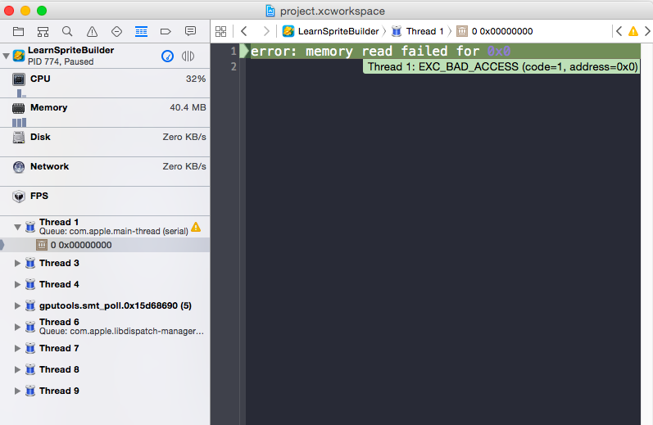
Task: Open the Find navigator magnifier icon
Action: pyautogui.click(x=67, y=32)
